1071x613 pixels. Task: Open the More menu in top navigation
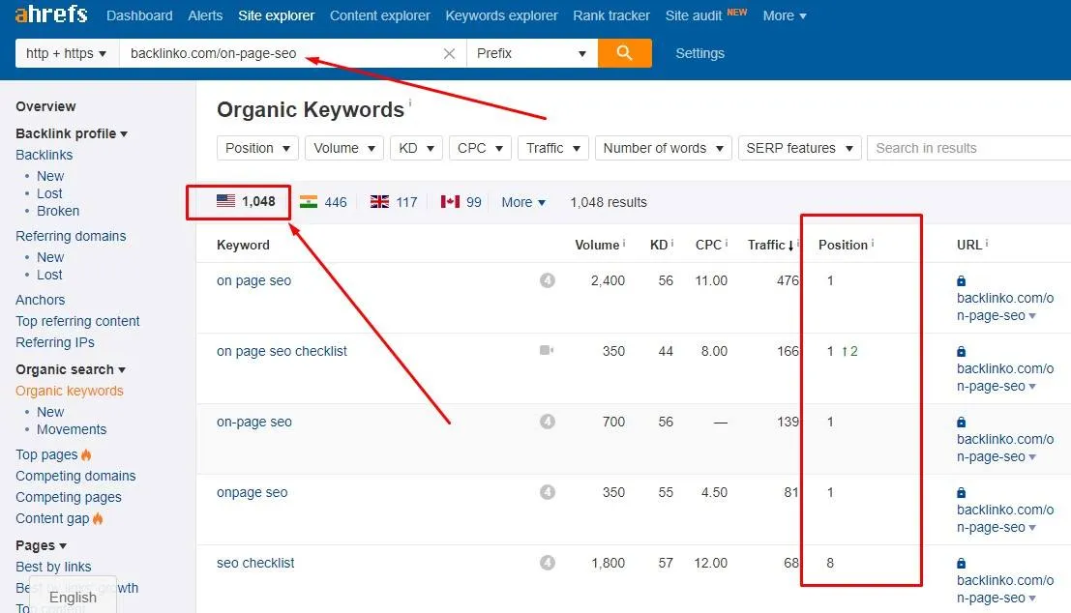(784, 15)
